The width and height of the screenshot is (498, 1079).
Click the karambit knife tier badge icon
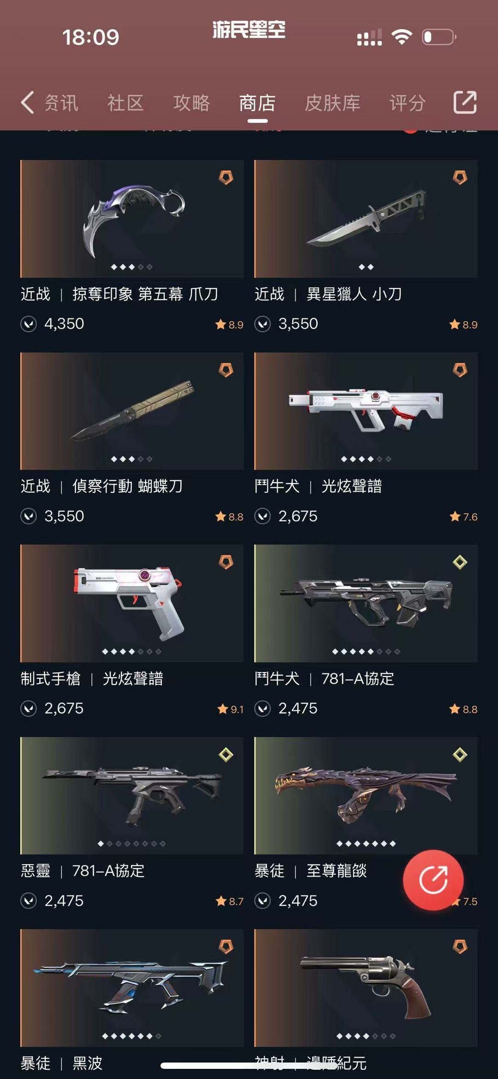[226, 177]
